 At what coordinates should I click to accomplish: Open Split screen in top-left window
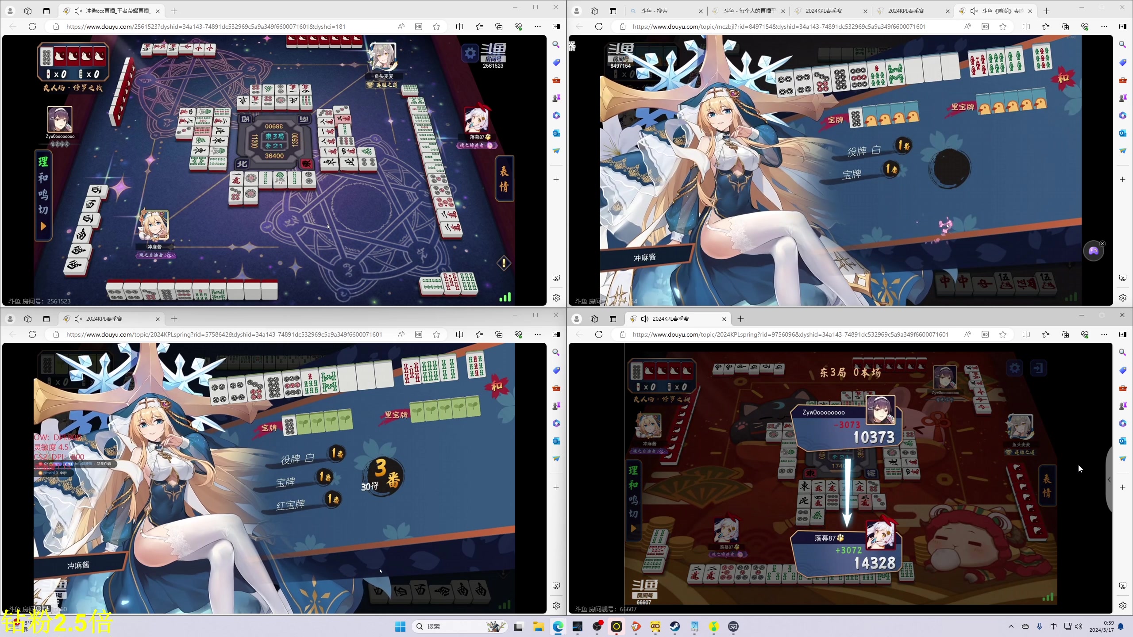(460, 27)
